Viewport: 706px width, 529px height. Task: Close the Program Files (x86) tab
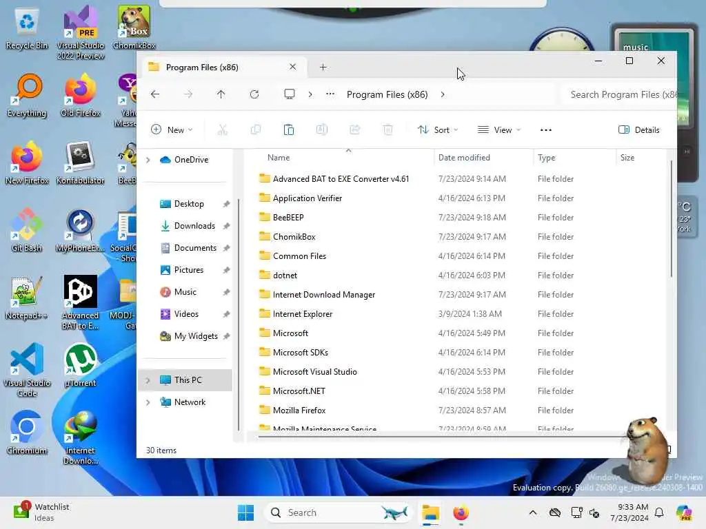coord(292,67)
